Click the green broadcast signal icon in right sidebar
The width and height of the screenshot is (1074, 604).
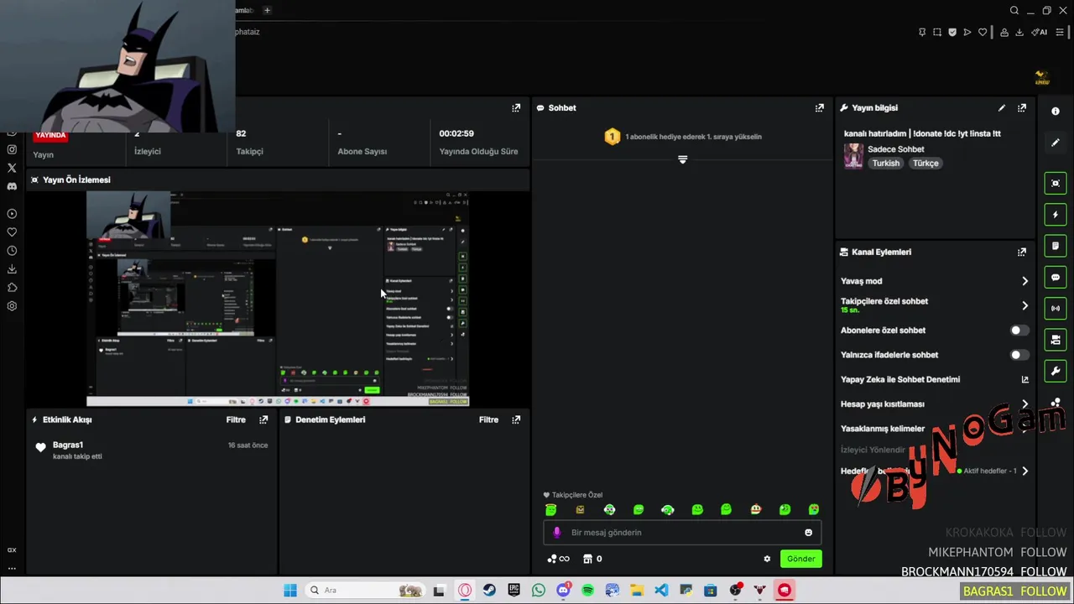click(1056, 308)
